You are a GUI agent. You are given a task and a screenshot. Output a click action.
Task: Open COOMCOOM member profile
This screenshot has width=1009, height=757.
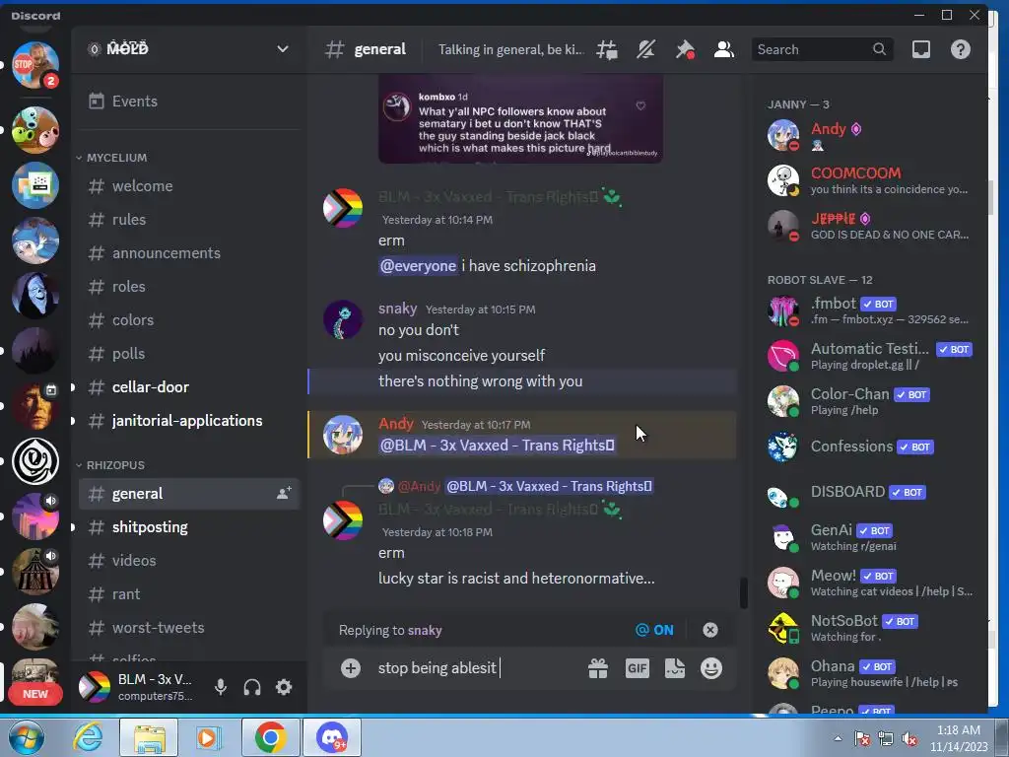(x=869, y=180)
